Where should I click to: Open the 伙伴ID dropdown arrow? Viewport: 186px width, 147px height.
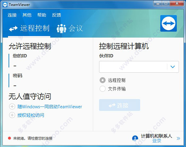click(x=173, y=67)
